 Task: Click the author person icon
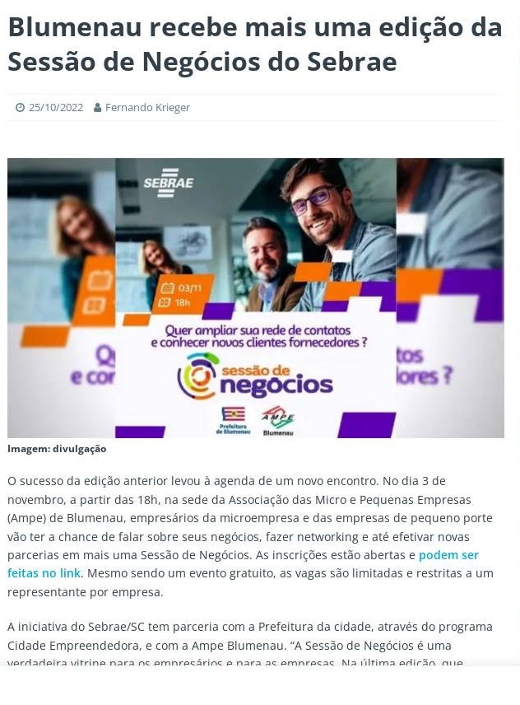pyautogui.click(x=97, y=107)
